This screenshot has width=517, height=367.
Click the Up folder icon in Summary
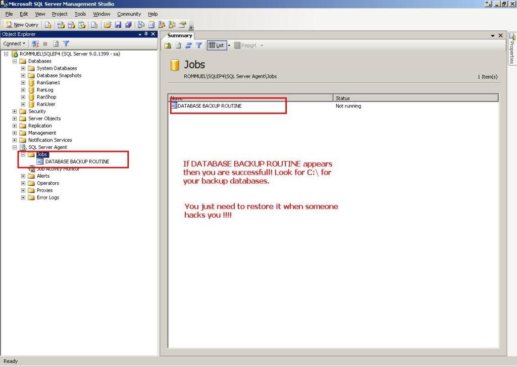tap(168, 45)
